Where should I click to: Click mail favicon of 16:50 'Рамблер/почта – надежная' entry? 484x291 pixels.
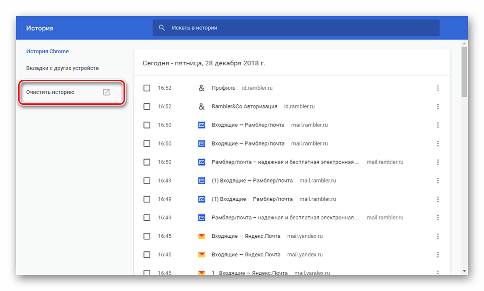[201, 163]
